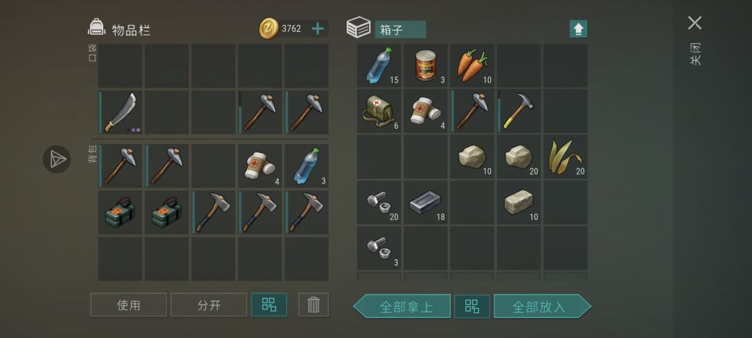Toggle inventory sort grid button

(269, 305)
